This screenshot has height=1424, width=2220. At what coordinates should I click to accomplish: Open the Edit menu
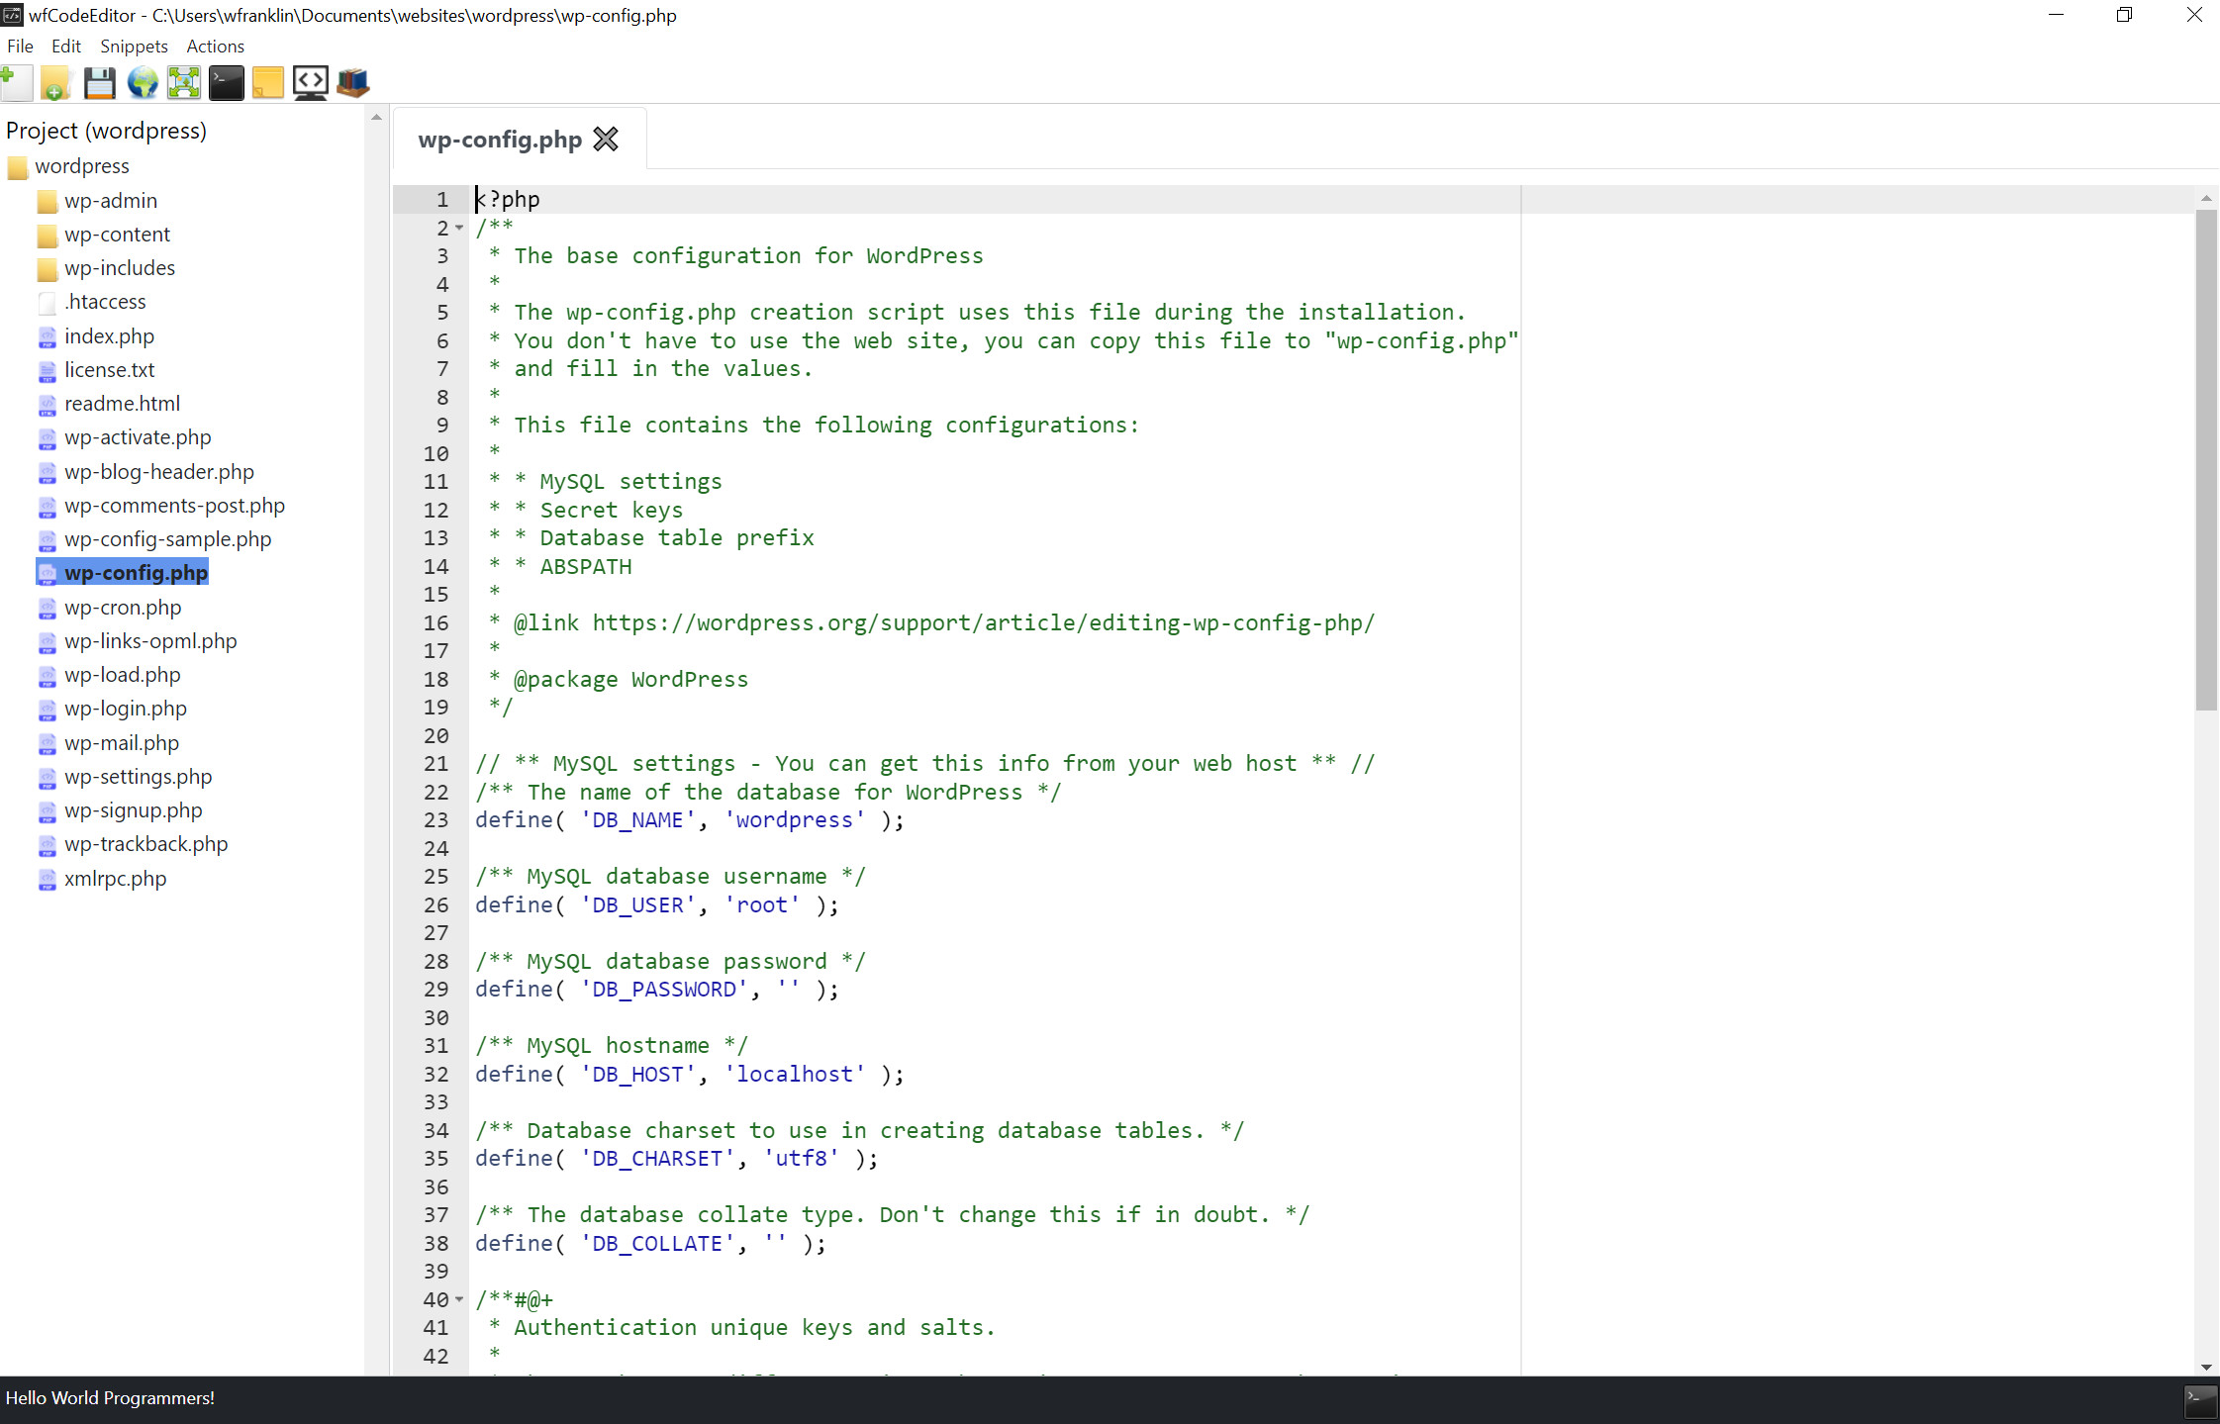tap(66, 47)
